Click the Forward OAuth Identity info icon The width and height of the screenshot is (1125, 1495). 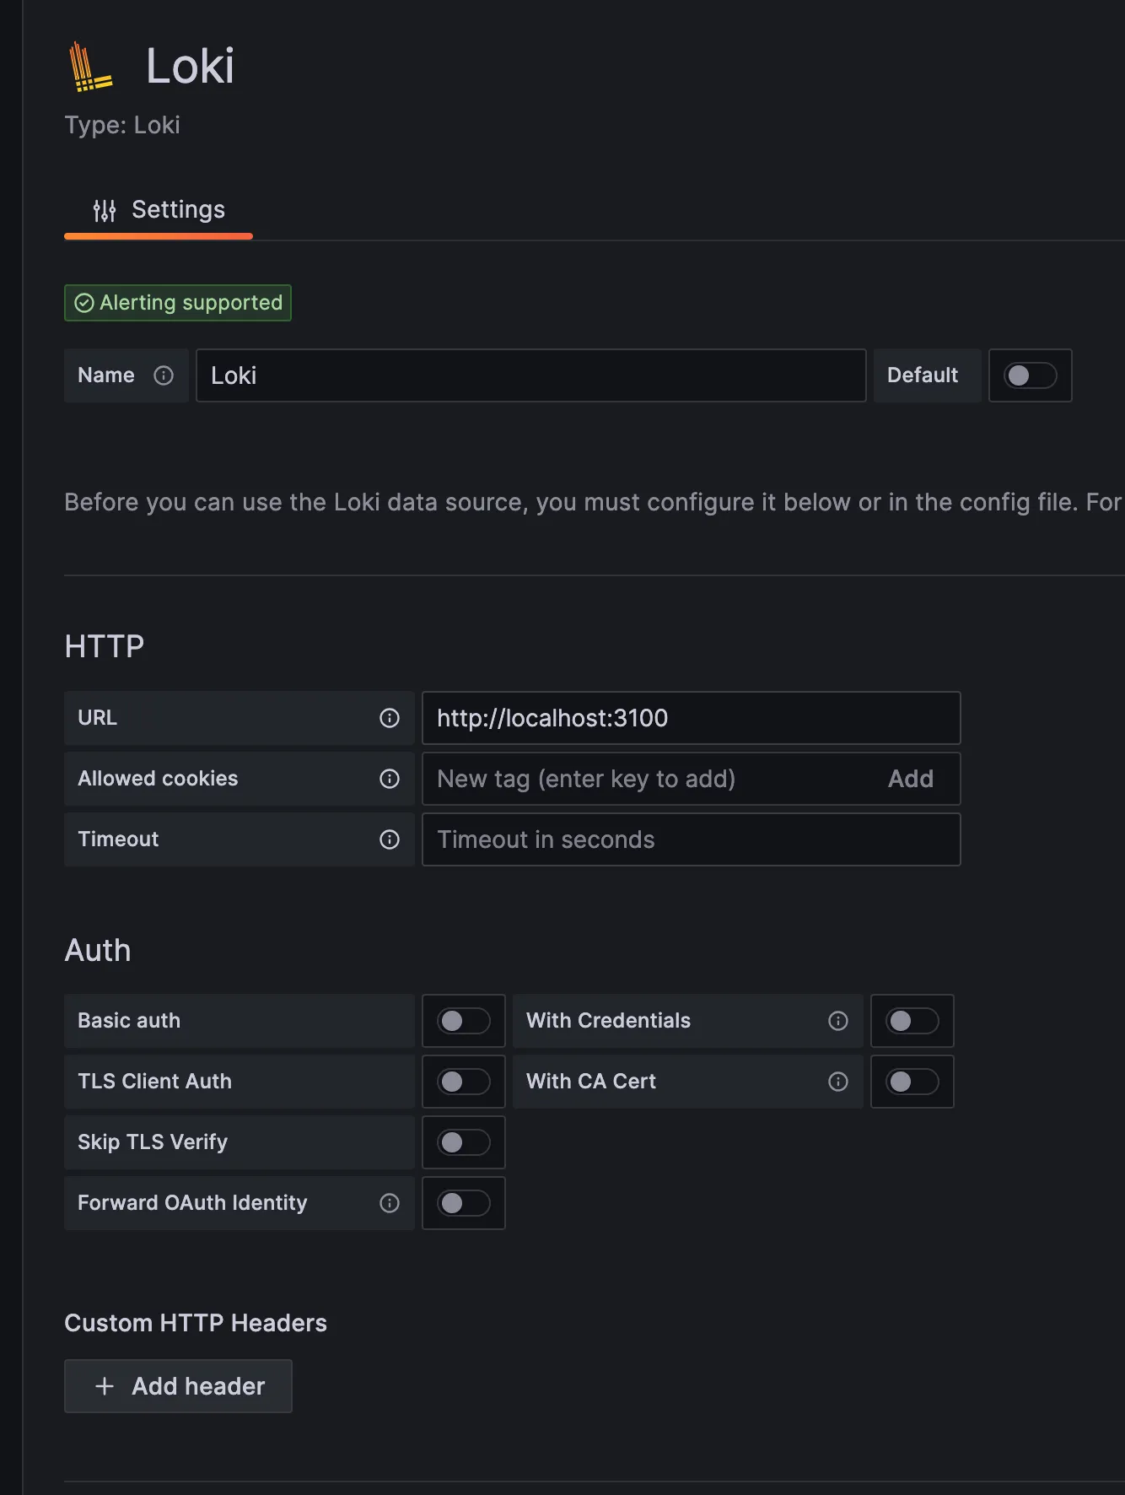tap(390, 1203)
